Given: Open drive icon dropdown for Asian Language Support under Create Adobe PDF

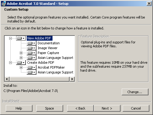Looking at the screenshot, I should point(32,72).
